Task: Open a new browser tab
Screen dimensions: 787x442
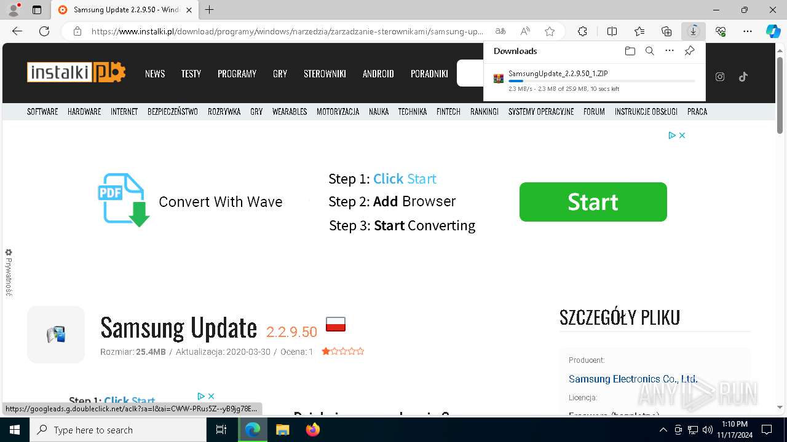Action: click(x=210, y=10)
